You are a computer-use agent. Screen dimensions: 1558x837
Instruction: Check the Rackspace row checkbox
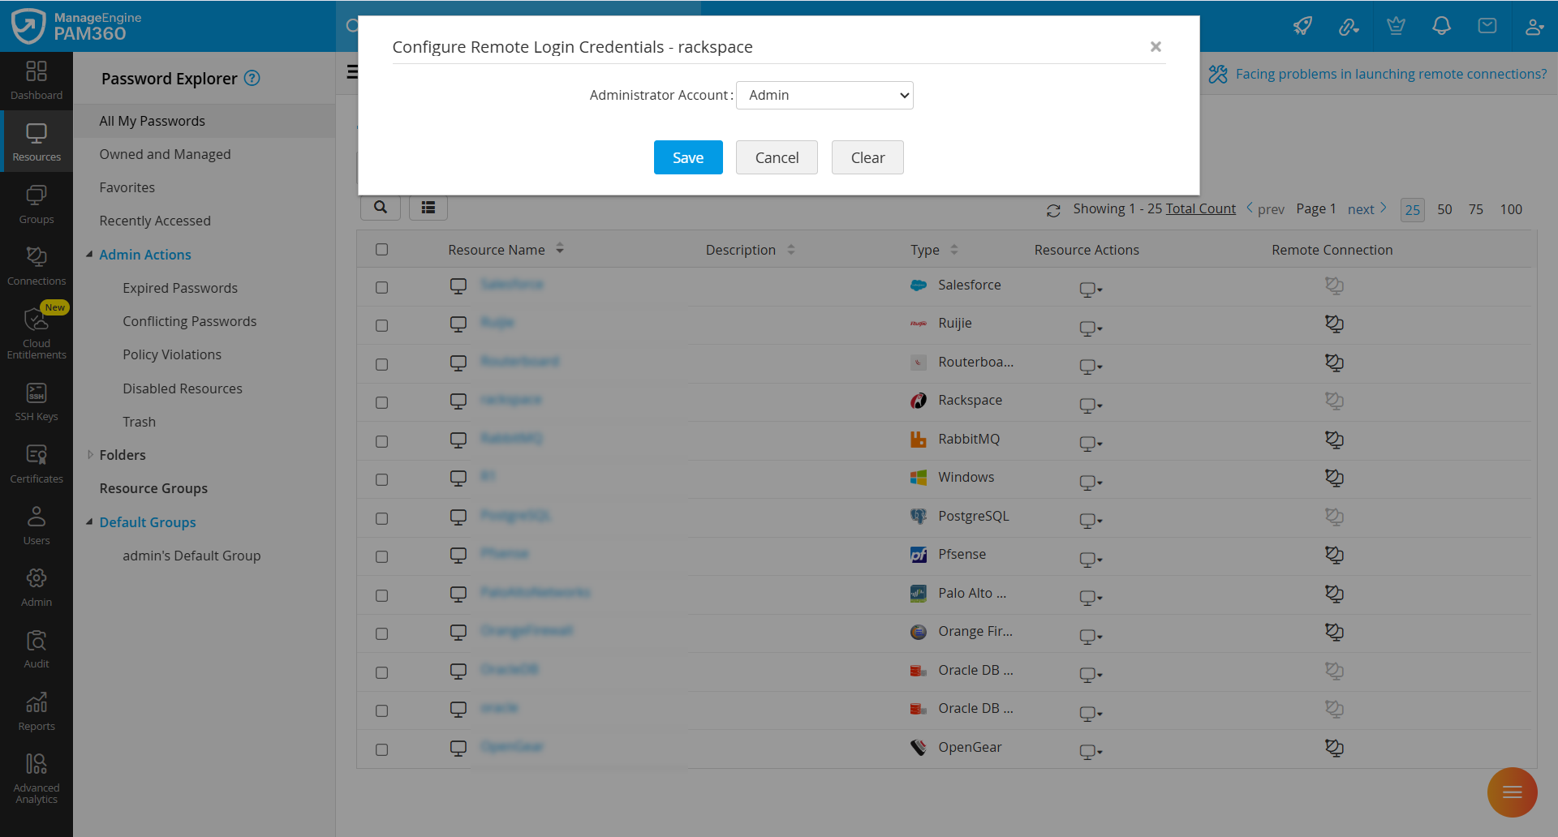382,403
